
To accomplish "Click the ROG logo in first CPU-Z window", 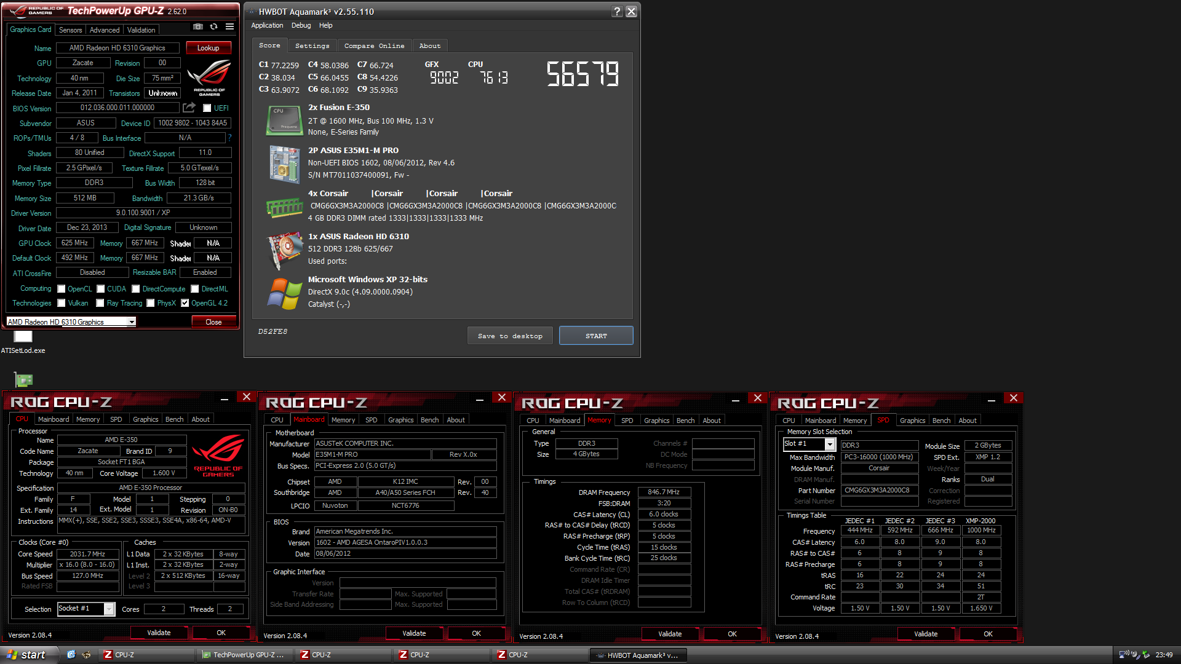I will 218,455.
